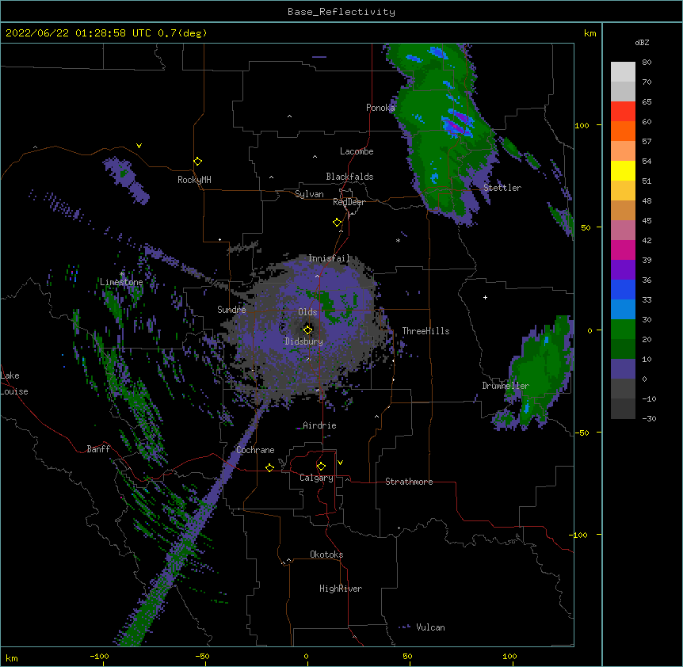The image size is (683, 667).
Task: Click the Strathmore city label
Action: click(x=409, y=482)
